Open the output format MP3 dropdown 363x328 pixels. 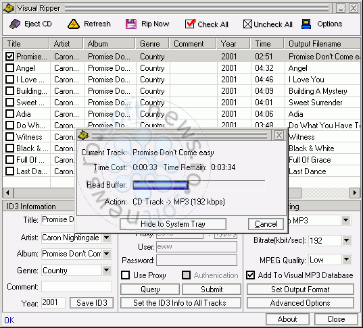[x=346, y=220]
